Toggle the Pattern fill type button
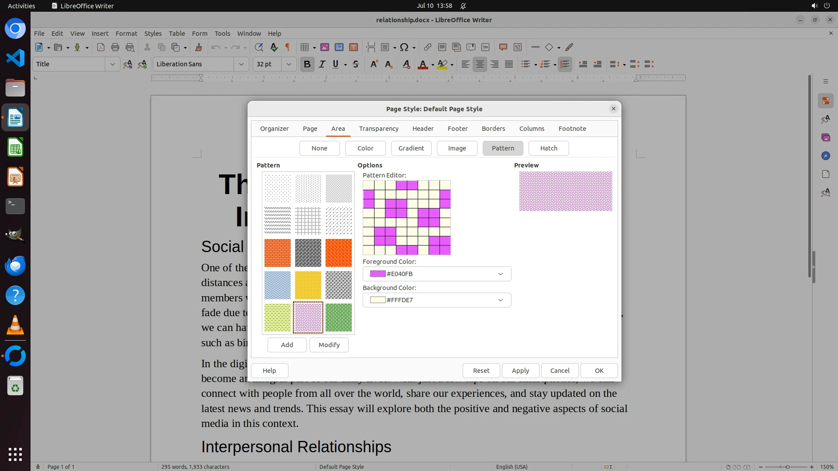Screen dimensions: 838x471 pos(503,148)
